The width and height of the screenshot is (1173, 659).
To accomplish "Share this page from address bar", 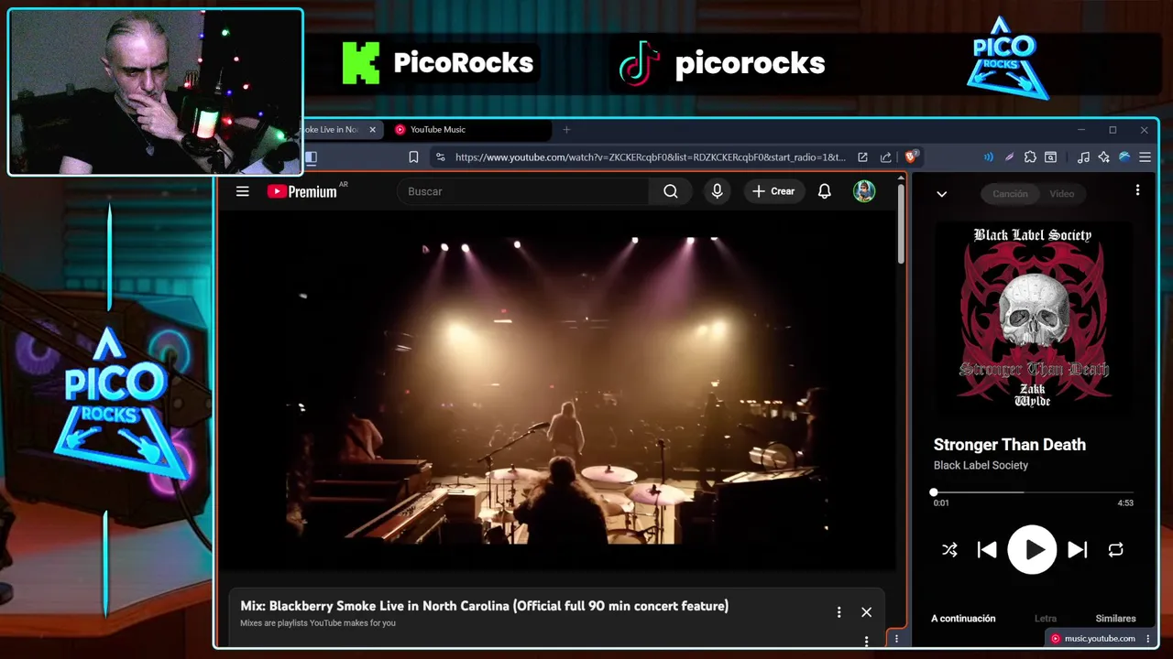I will 885,157.
